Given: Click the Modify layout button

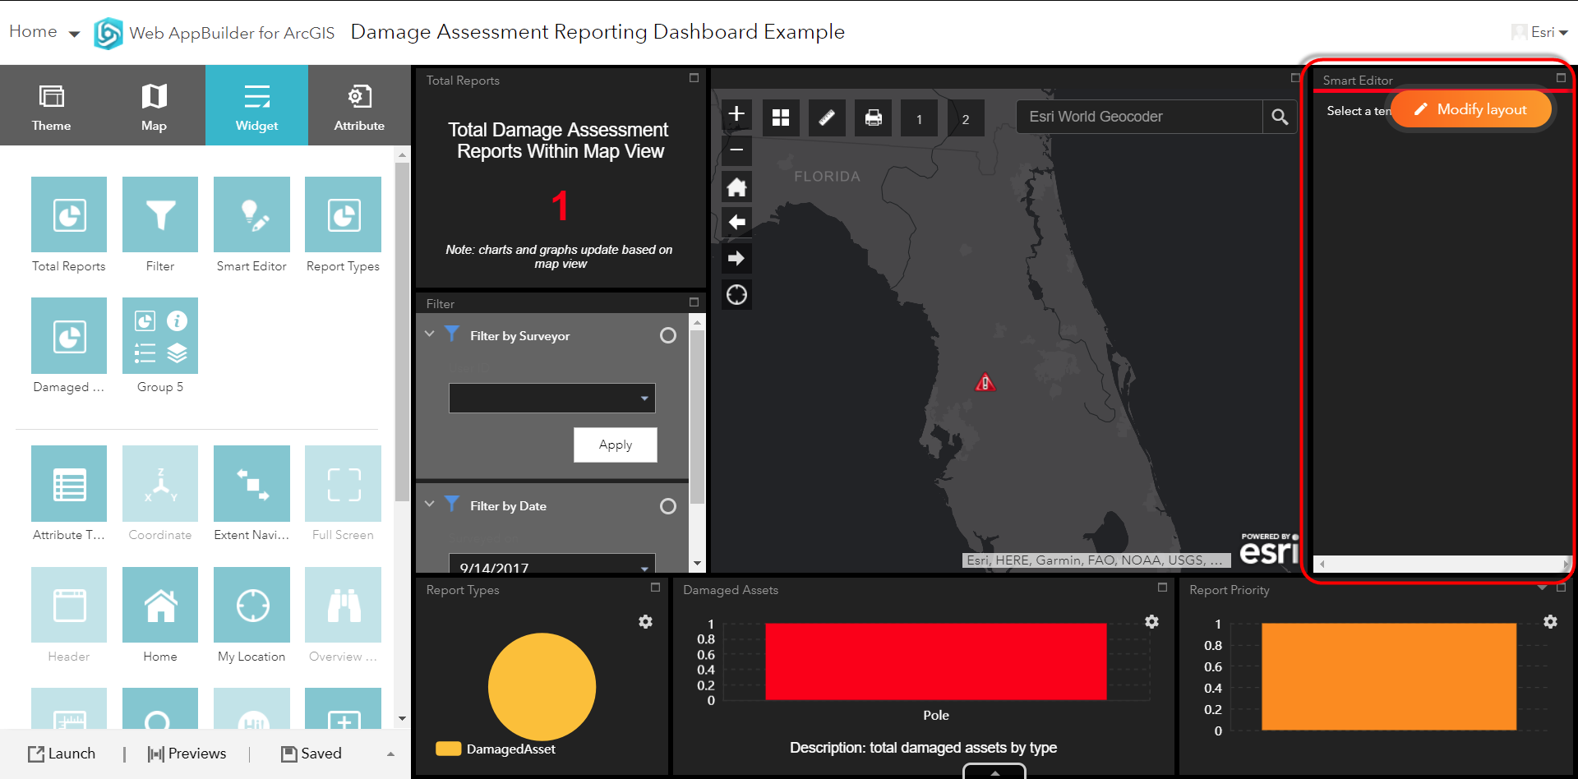Looking at the screenshot, I should pos(1471,109).
